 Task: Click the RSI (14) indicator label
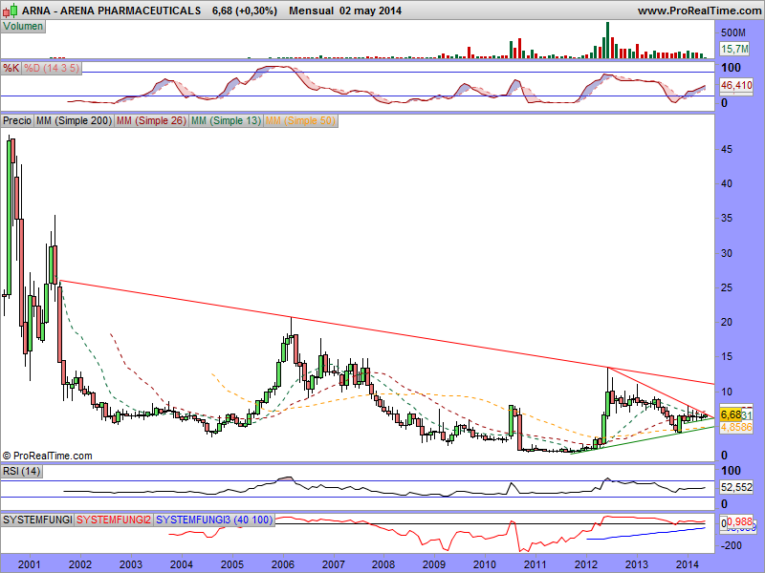(21, 472)
